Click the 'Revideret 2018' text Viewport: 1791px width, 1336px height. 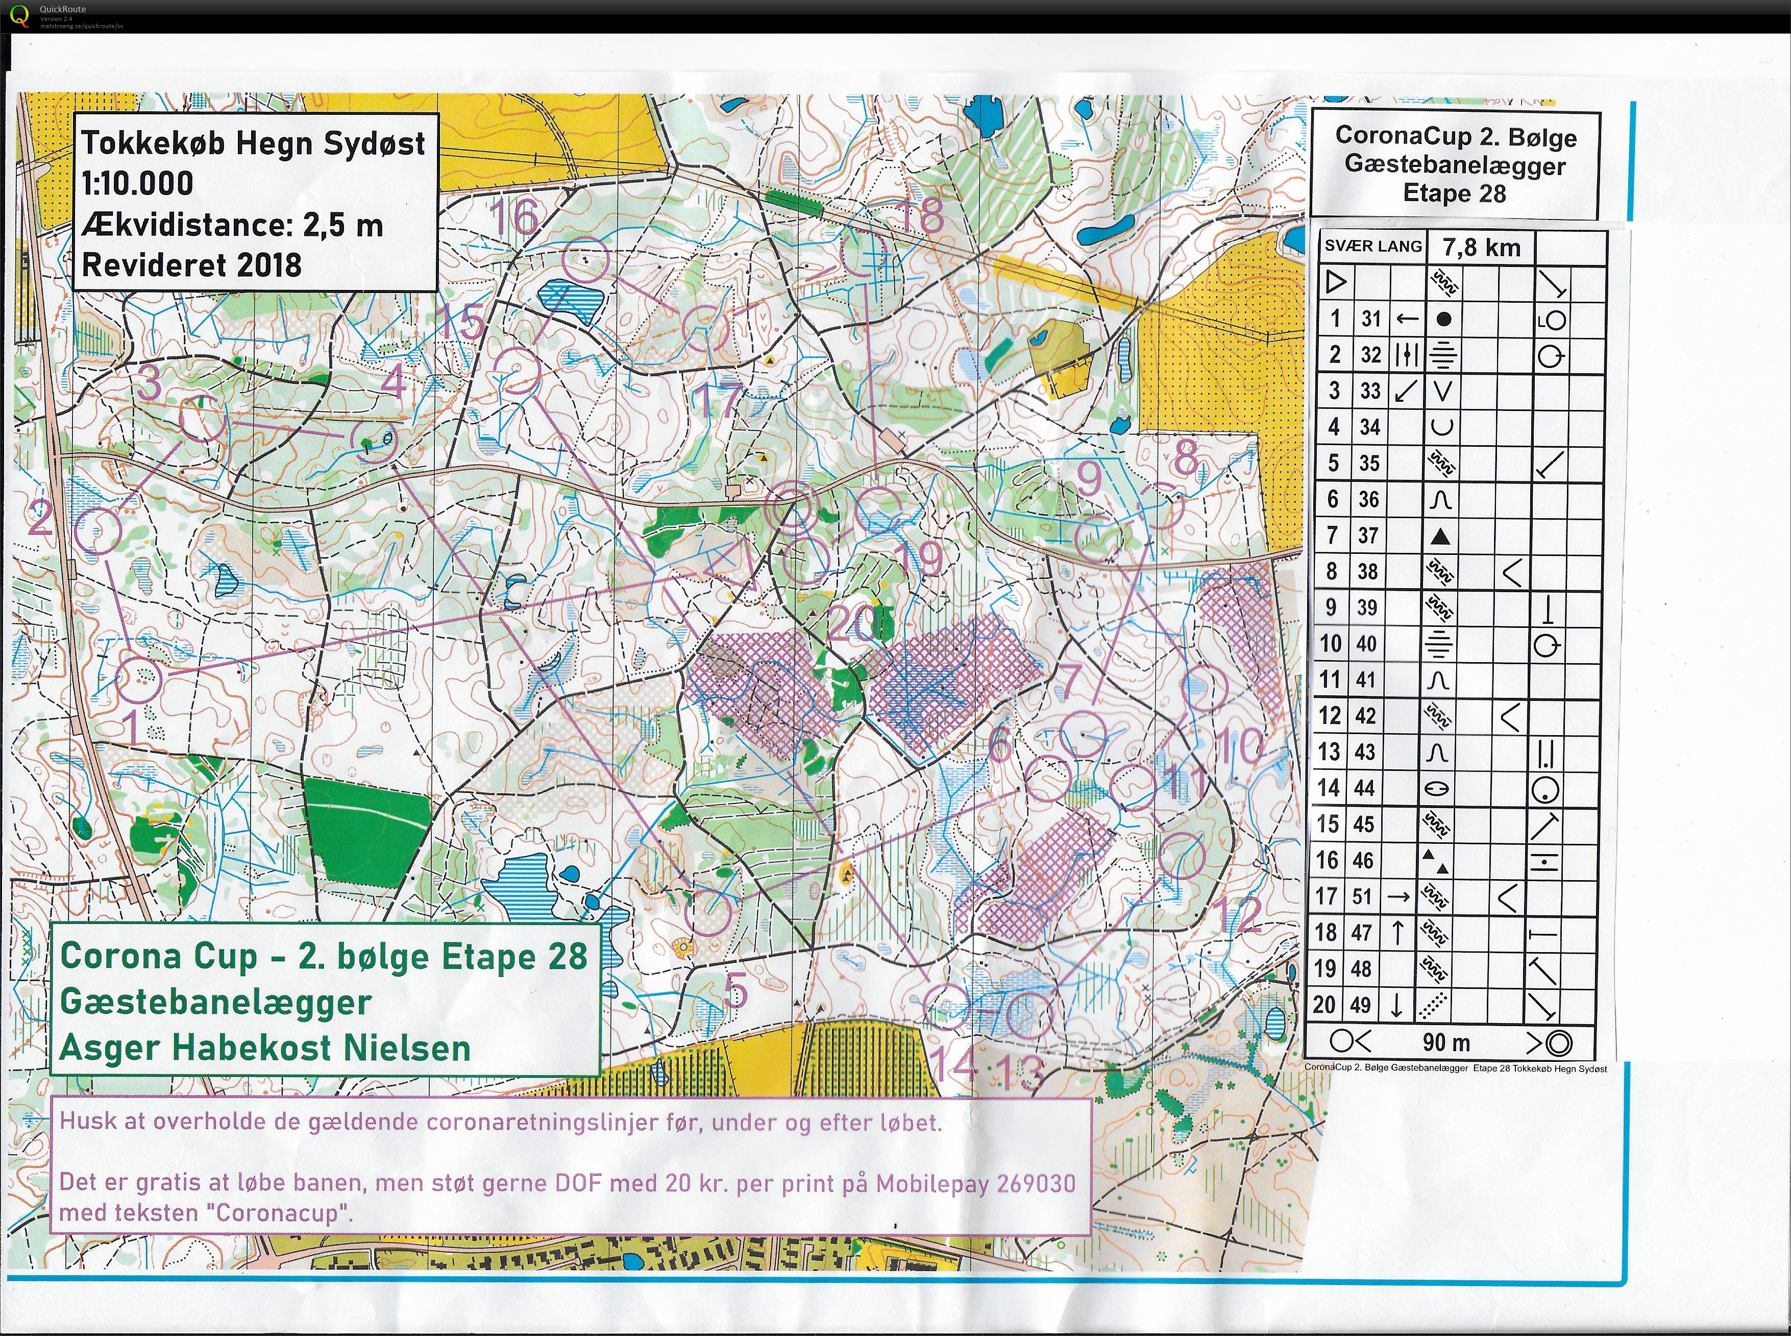[191, 264]
